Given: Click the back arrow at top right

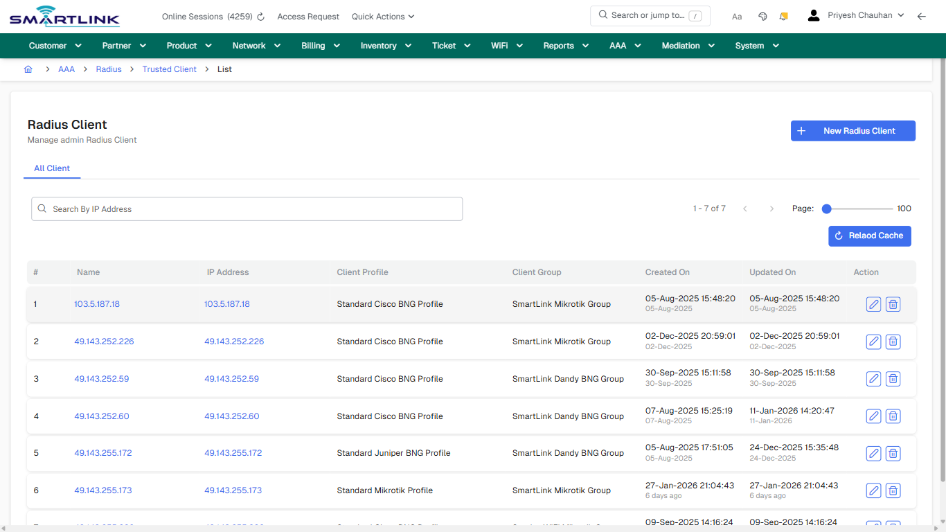Looking at the screenshot, I should pos(922,15).
